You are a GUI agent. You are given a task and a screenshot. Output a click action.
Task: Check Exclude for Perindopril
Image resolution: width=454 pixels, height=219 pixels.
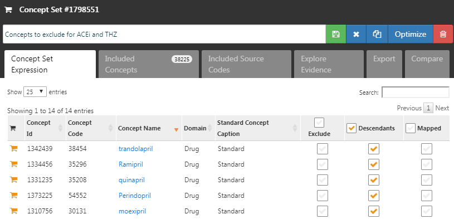323,196
